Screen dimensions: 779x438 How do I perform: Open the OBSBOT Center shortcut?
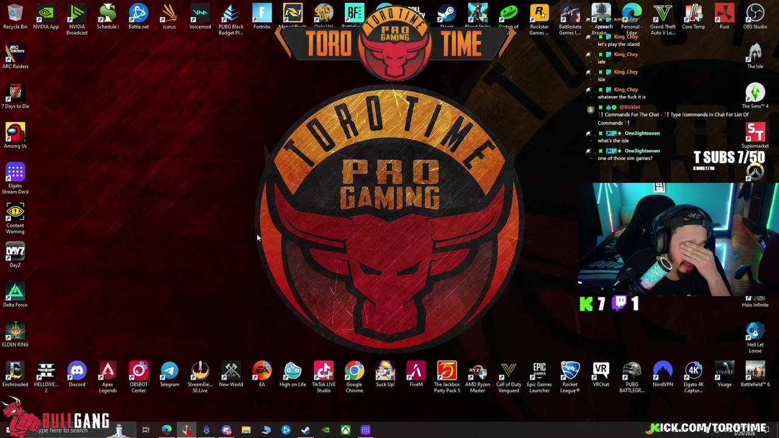click(x=138, y=377)
